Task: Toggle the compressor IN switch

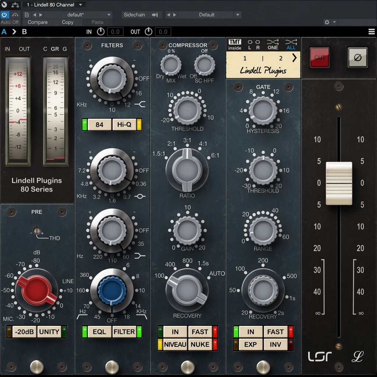Action: click(x=175, y=332)
